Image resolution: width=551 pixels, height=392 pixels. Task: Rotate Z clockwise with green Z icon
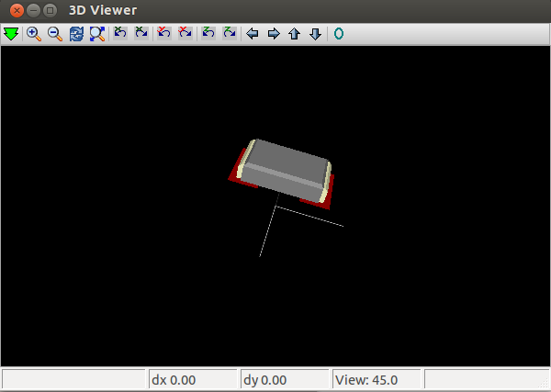click(x=230, y=33)
